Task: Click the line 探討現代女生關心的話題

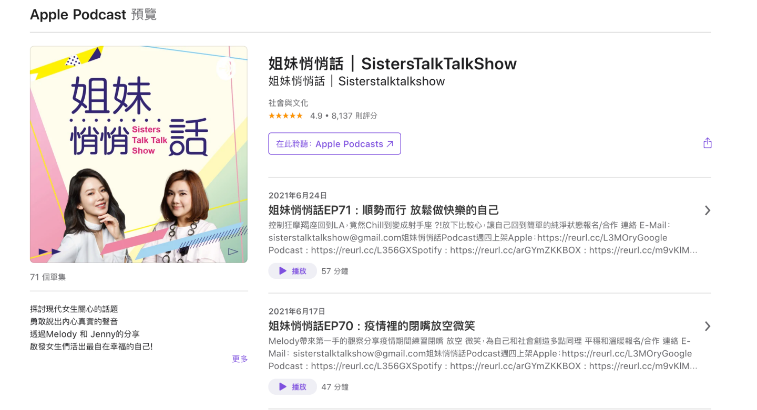Action: coord(74,309)
